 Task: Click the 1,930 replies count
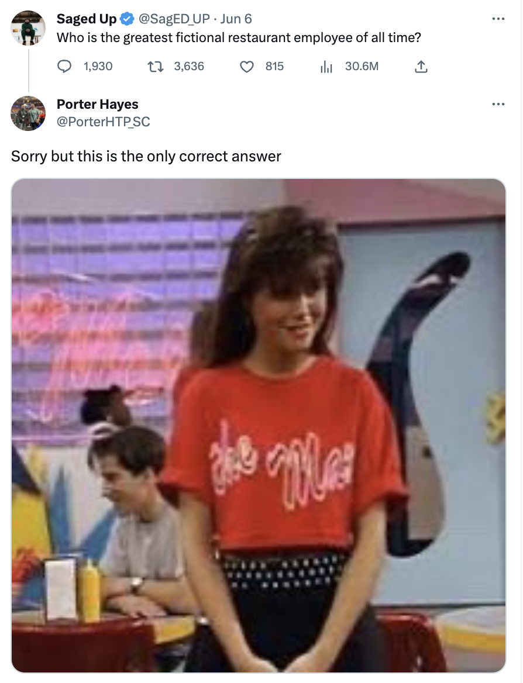[98, 66]
